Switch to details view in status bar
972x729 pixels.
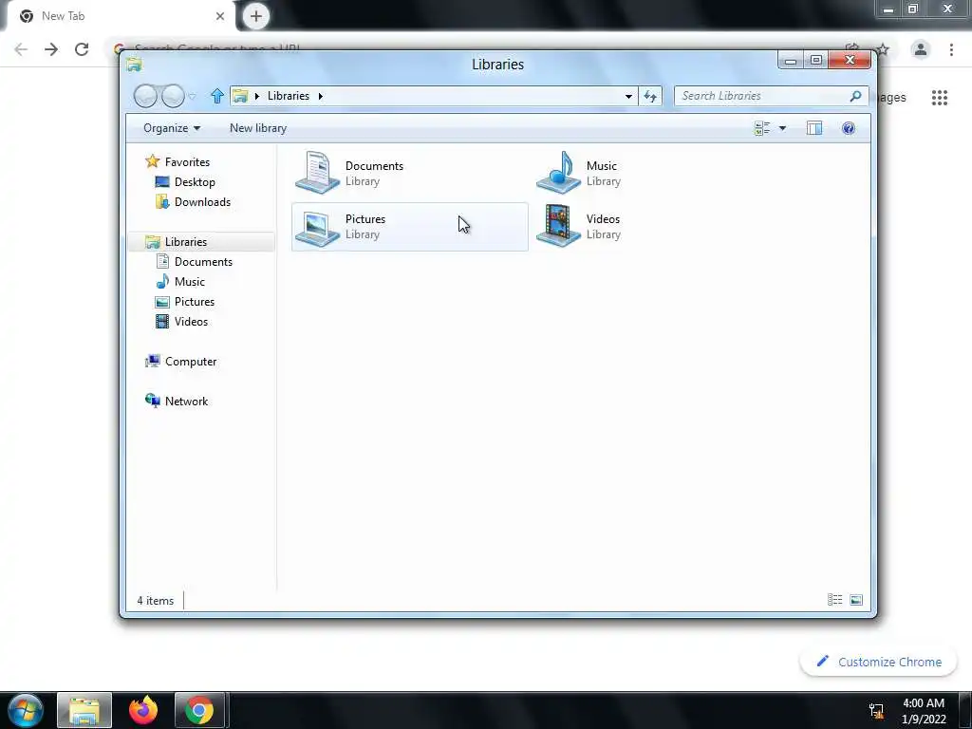[835, 600]
